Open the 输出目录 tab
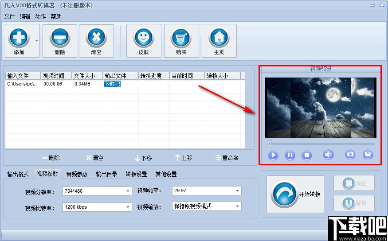This screenshot has height=241, width=388. [x=107, y=174]
